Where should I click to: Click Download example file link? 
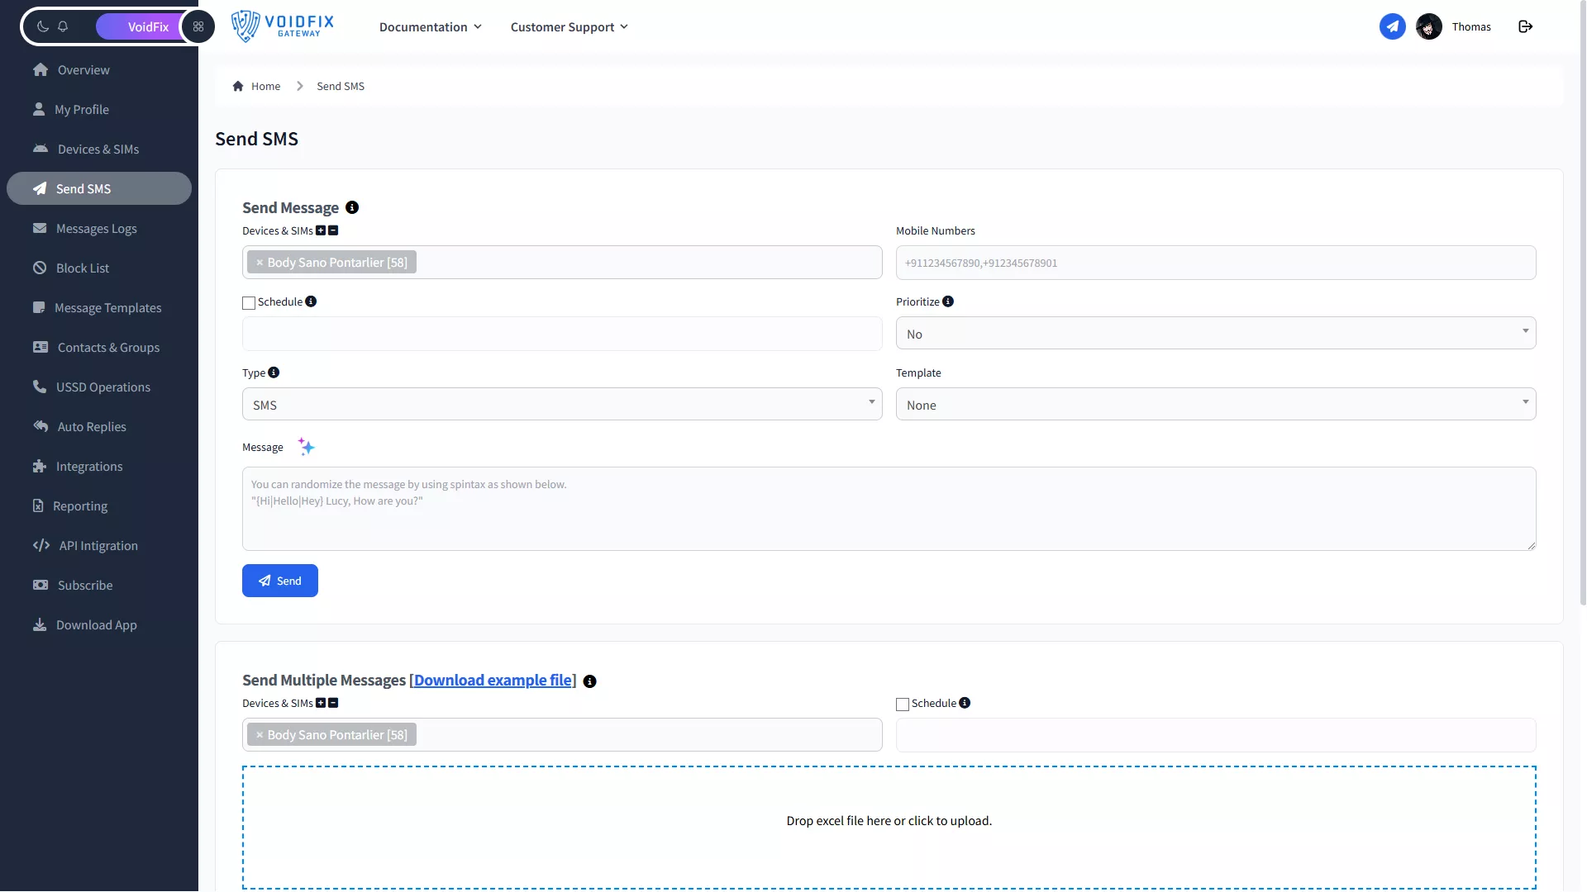click(x=493, y=680)
